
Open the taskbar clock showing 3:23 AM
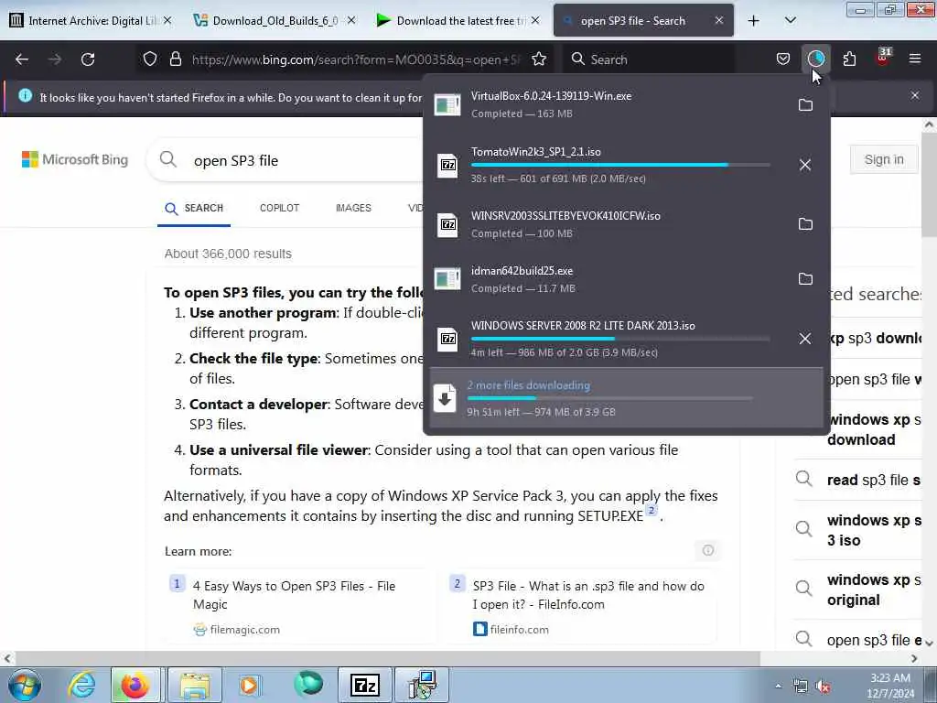click(x=890, y=686)
